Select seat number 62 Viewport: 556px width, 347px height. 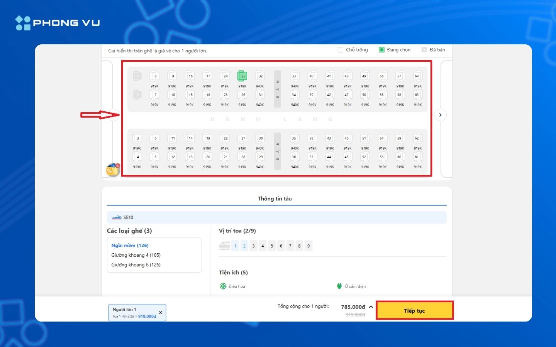coord(417,138)
